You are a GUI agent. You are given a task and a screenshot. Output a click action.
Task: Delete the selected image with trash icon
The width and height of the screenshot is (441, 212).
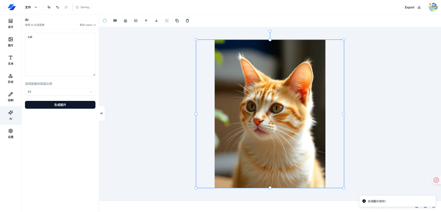187,21
